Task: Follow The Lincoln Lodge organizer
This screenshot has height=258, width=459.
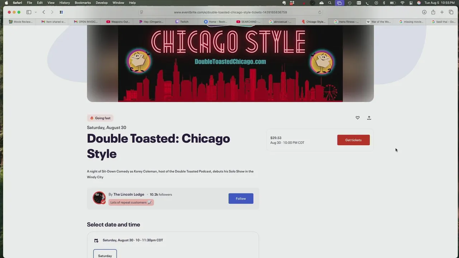Action: point(241,199)
